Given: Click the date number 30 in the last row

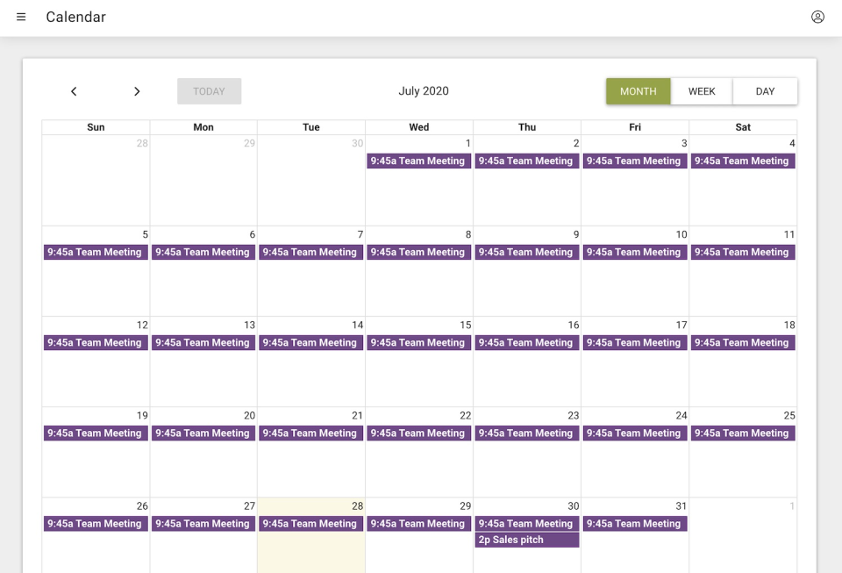Looking at the screenshot, I should (x=573, y=506).
